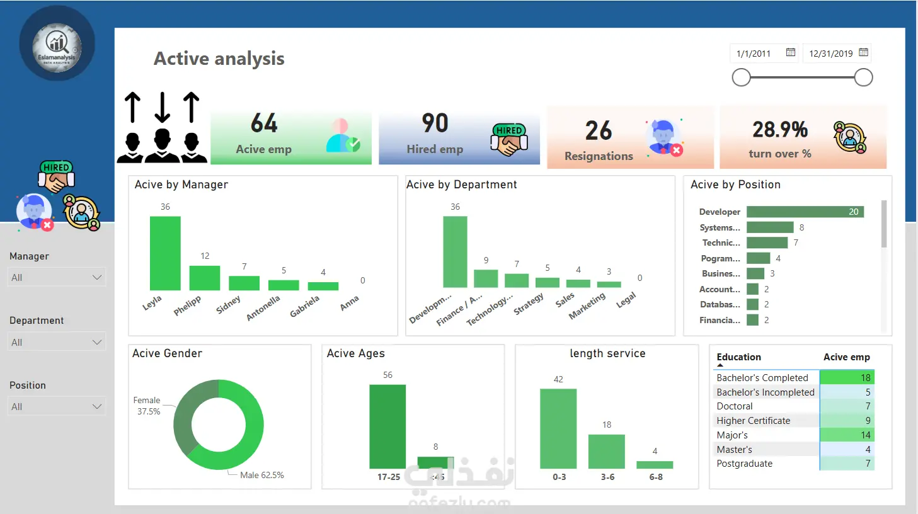
Task: Select the Doctoral table row
Action: pyautogui.click(x=795, y=406)
